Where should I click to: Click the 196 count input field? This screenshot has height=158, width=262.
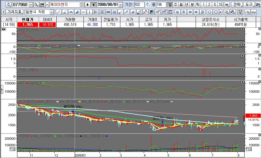click(x=161, y=5)
